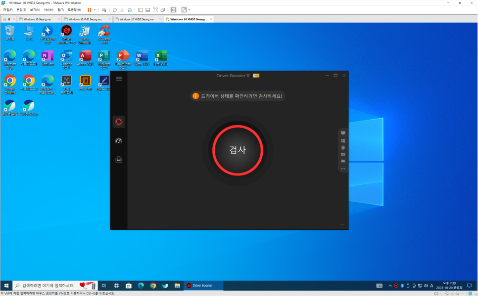Open Microsoft Store on the guest taskbar
Image resolution: width=478 pixels, height=296 pixels.
129,286
